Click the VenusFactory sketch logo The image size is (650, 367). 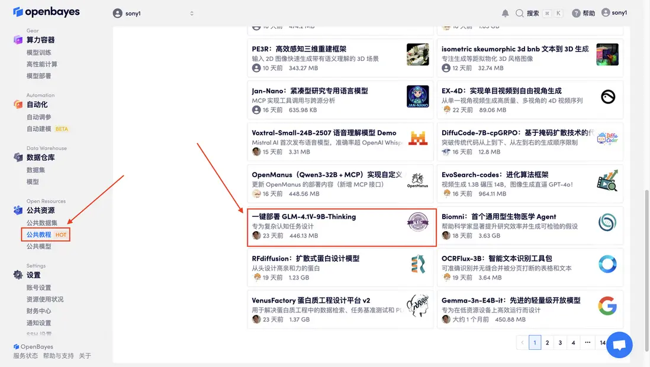tap(417, 306)
